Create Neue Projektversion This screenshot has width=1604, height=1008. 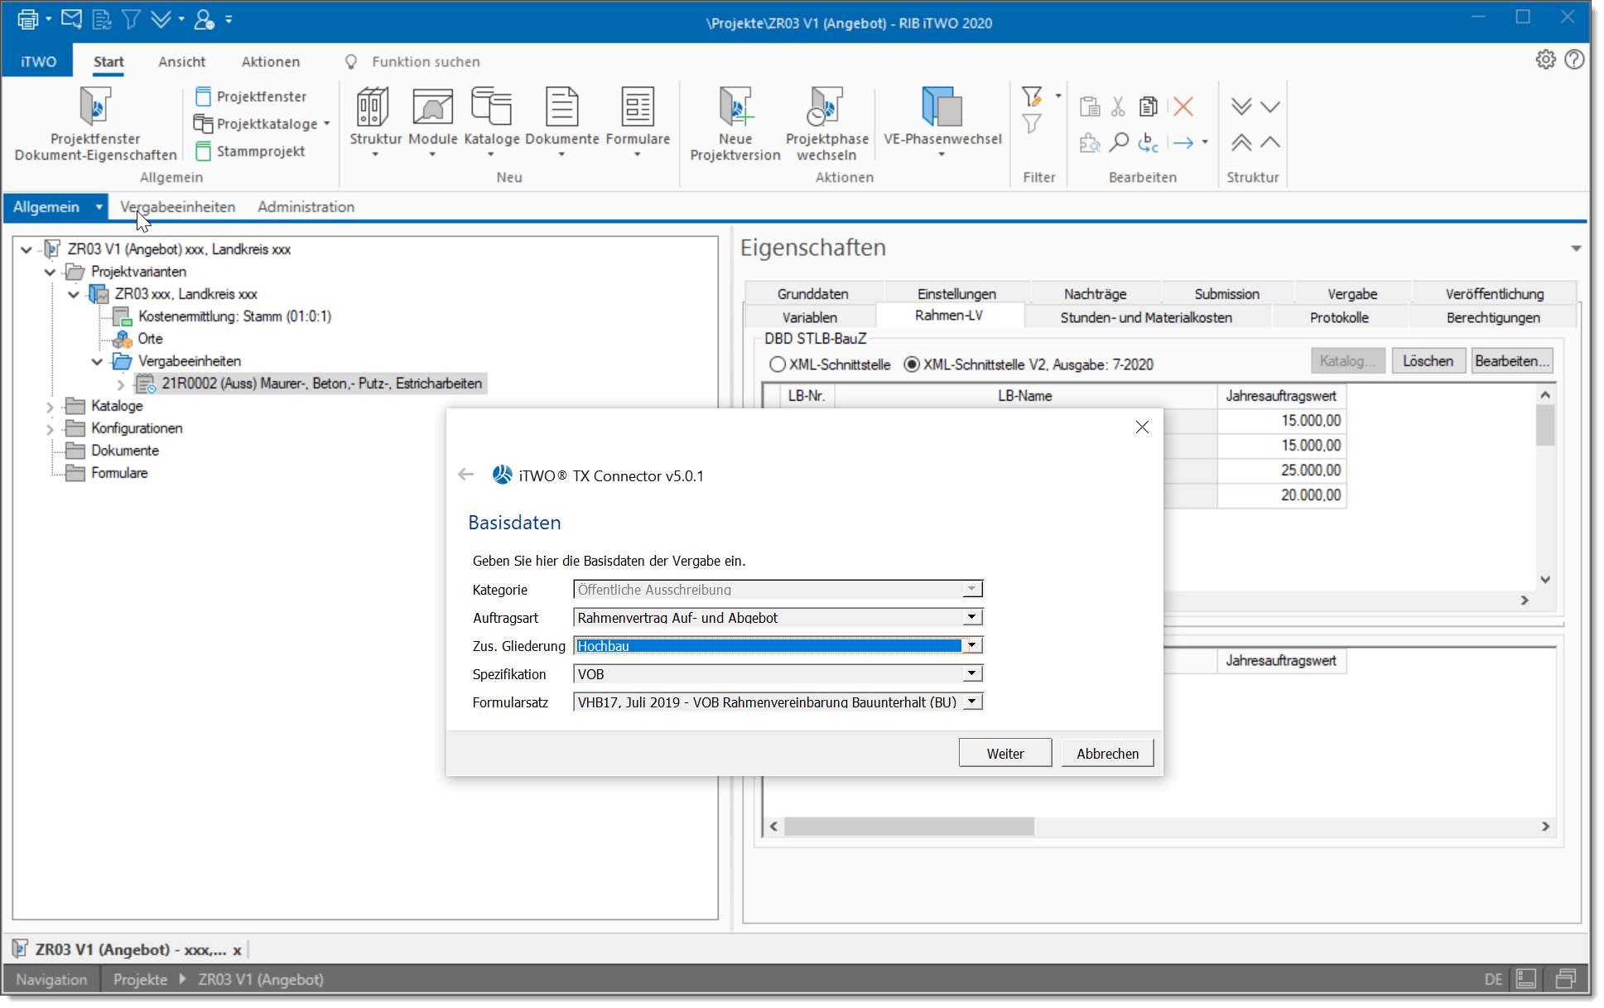click(735, 123)
